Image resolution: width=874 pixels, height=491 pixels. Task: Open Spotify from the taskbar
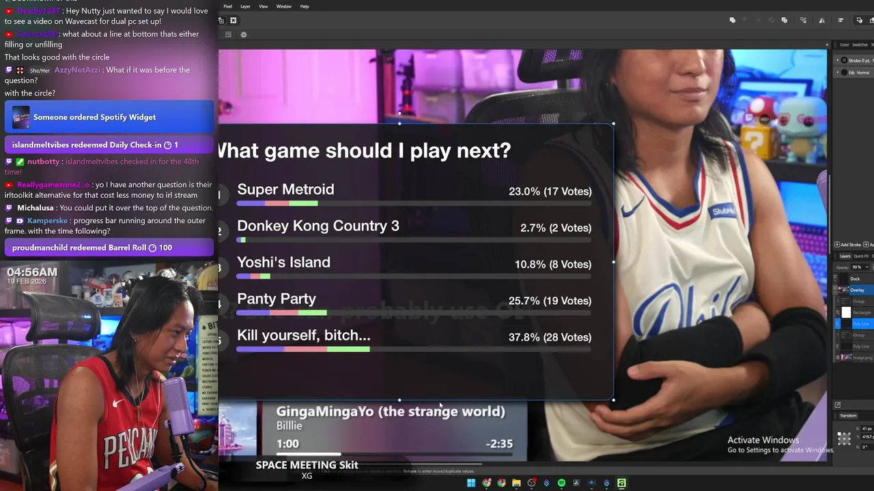[561, 483]
